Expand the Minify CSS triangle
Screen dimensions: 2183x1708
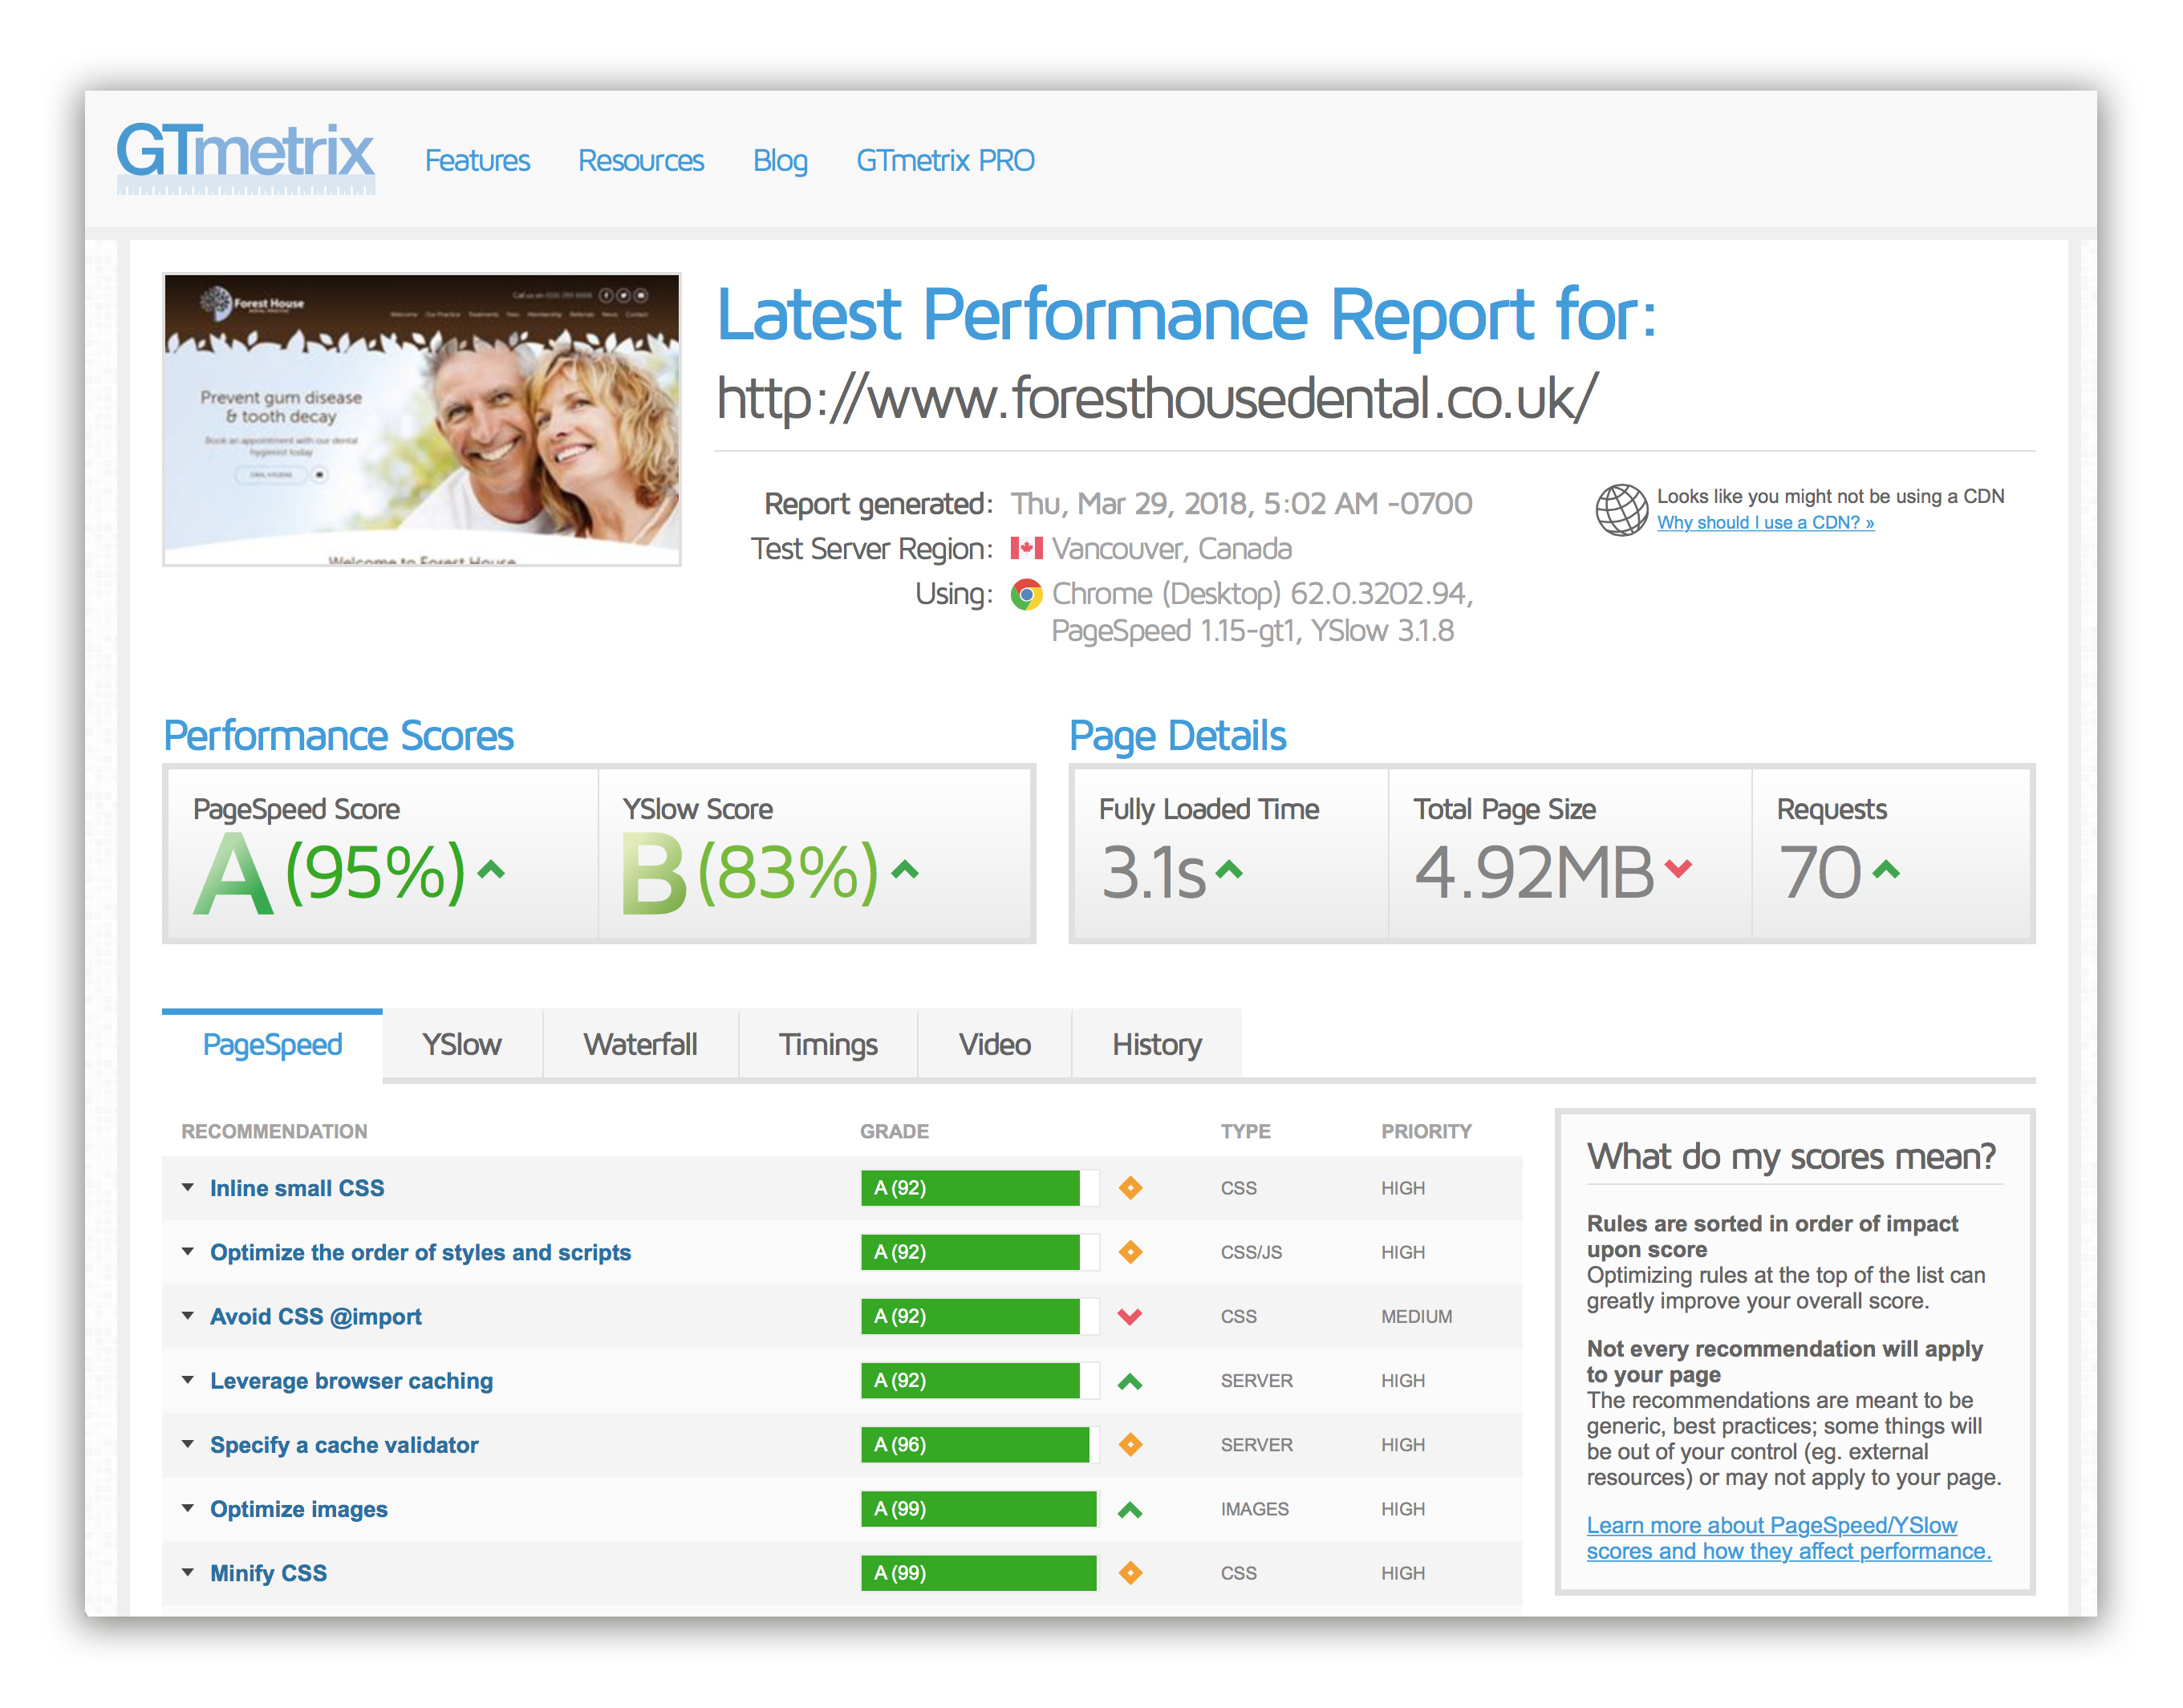[187, 1572]
